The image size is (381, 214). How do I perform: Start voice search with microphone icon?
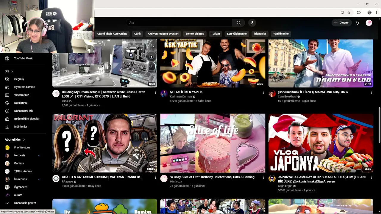[252, 23]
